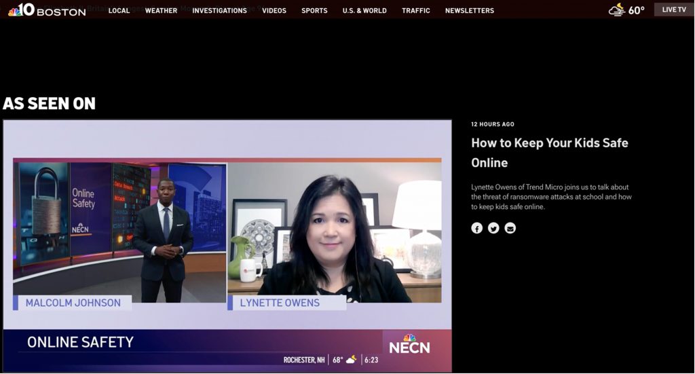Play the Online Safety video thumbnail
The image size is (695, 374).
click(227, 246)
